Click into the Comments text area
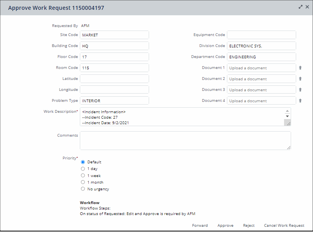The width and height of the screenshot is (313, 235). pos(185,140)
